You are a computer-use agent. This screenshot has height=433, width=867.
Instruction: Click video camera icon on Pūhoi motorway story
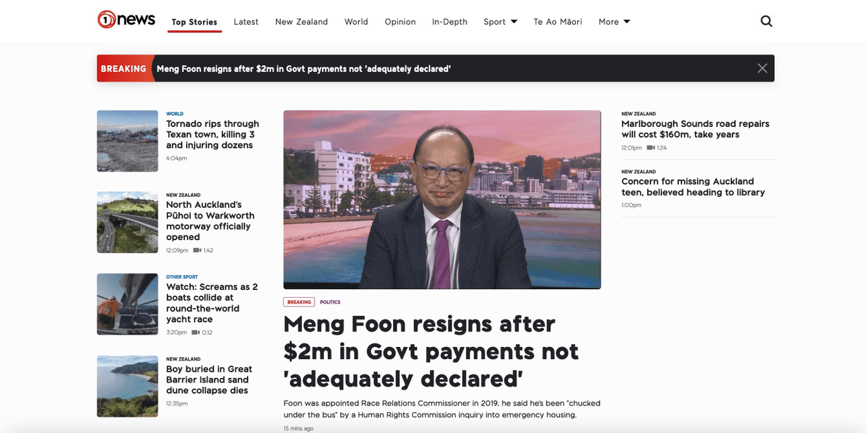click(197, 250)
